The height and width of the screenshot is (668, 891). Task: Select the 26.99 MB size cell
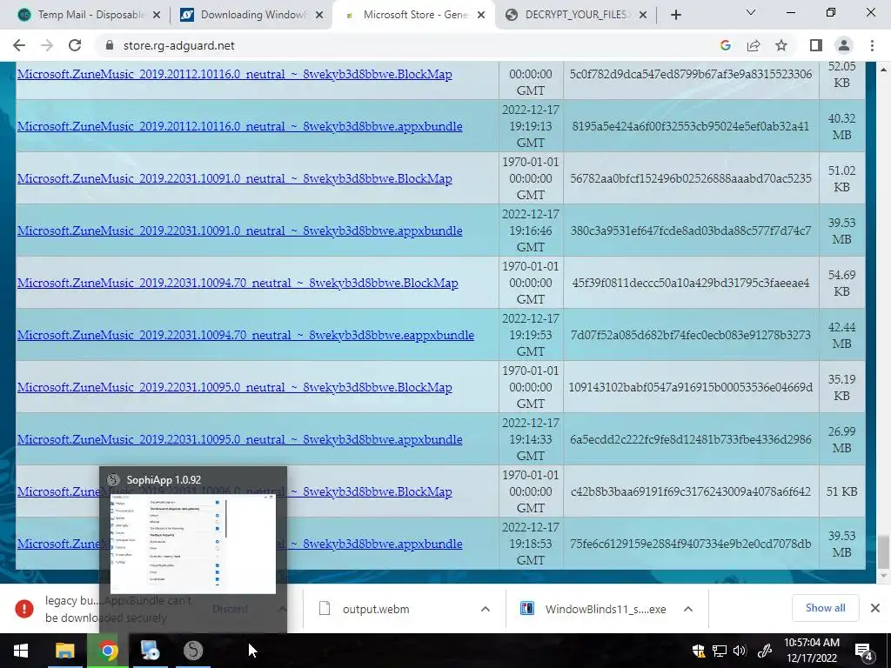pyautogui.click(x=841, y=439)
